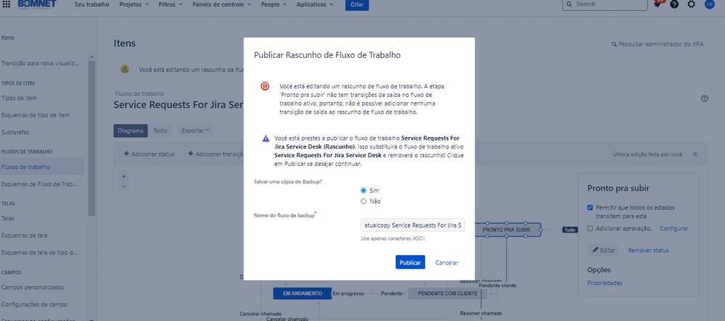Select Sim for backup copy

coord(364,191)
